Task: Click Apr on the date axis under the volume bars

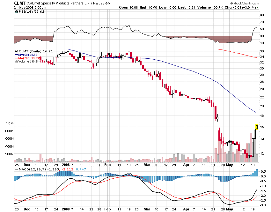Action: point(186,165)
